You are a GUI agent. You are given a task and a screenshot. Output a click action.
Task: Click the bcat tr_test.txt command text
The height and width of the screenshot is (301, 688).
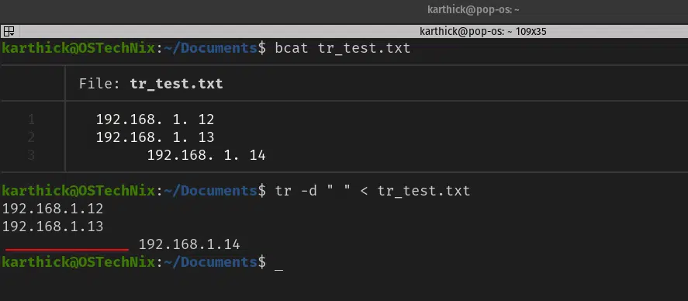pos(342,48)
